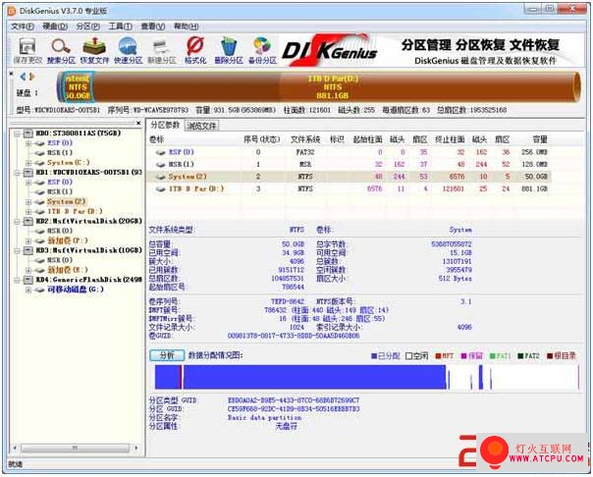The width and height of the screenshot is (593, 477).
Task: Select 新加卷 (E:) in disk tree
Action: click(x=68, y=270)
